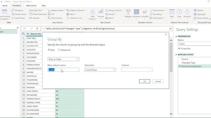Open the Rounding dropdown
This screenshot has width=211, height=118.
pyautogui.click(x=156, y=14)
